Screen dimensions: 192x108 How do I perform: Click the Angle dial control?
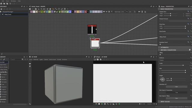tap(163, 79)
